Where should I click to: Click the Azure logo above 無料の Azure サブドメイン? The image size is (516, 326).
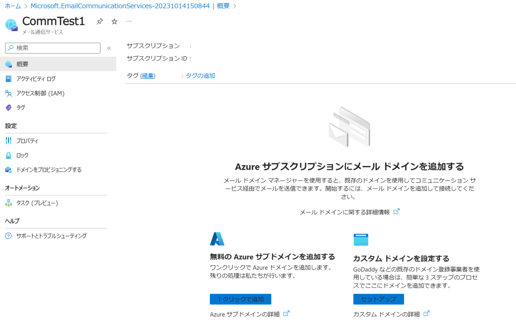(217, 239)
